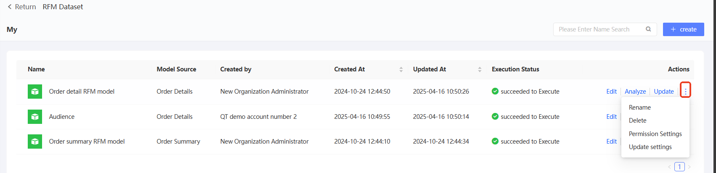Open the three-dot more actions menu
The image size is (716, 173).
[685, 92]
